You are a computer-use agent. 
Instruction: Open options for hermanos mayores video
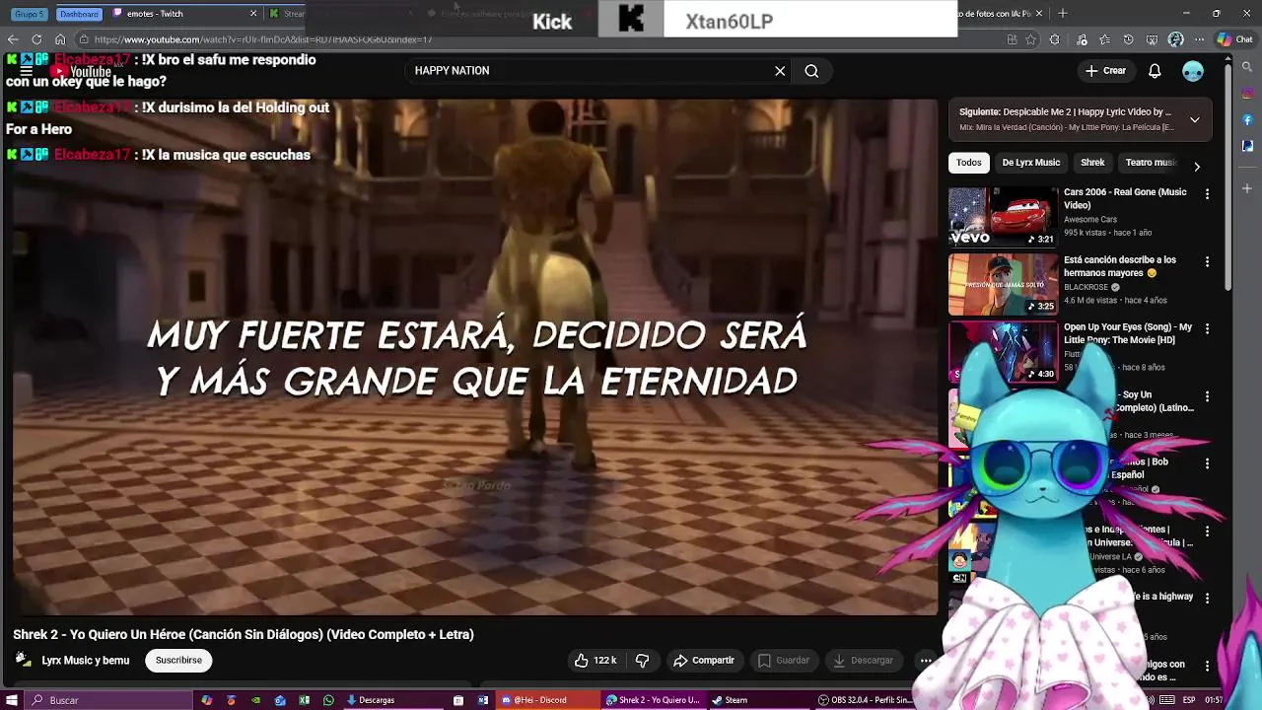coord(1207,261)
